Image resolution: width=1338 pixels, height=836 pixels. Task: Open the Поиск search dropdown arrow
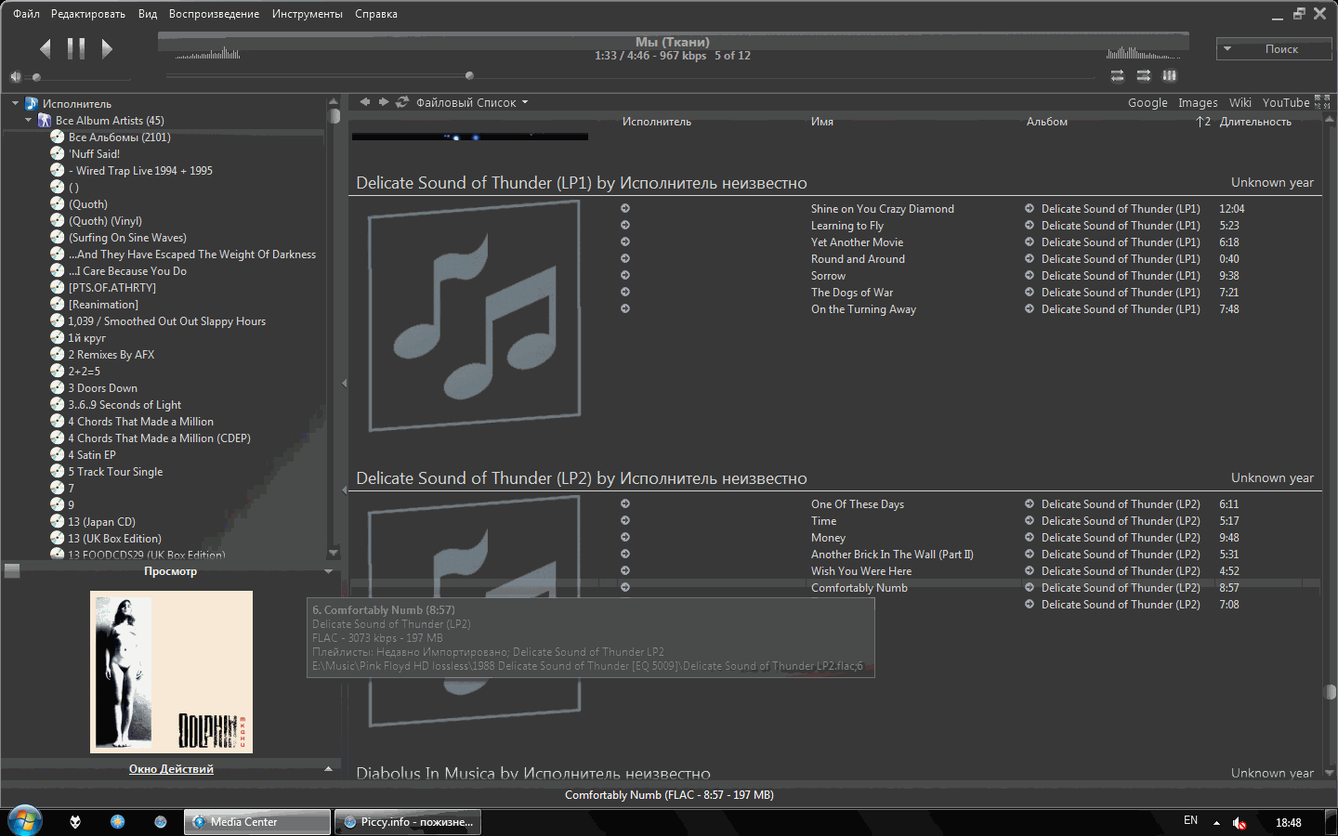pos(1227,49)
